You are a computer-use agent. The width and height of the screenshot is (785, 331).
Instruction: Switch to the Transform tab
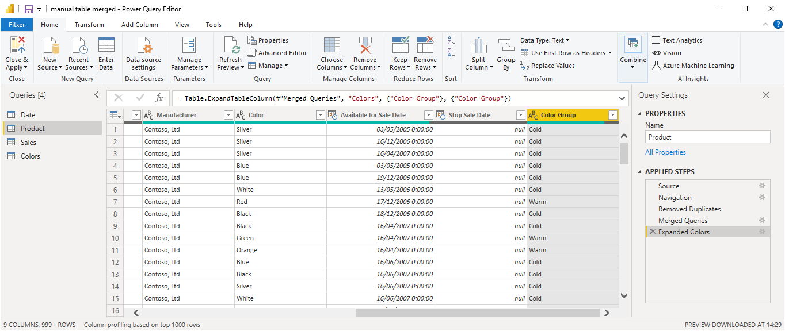click(x=89, y=25)
